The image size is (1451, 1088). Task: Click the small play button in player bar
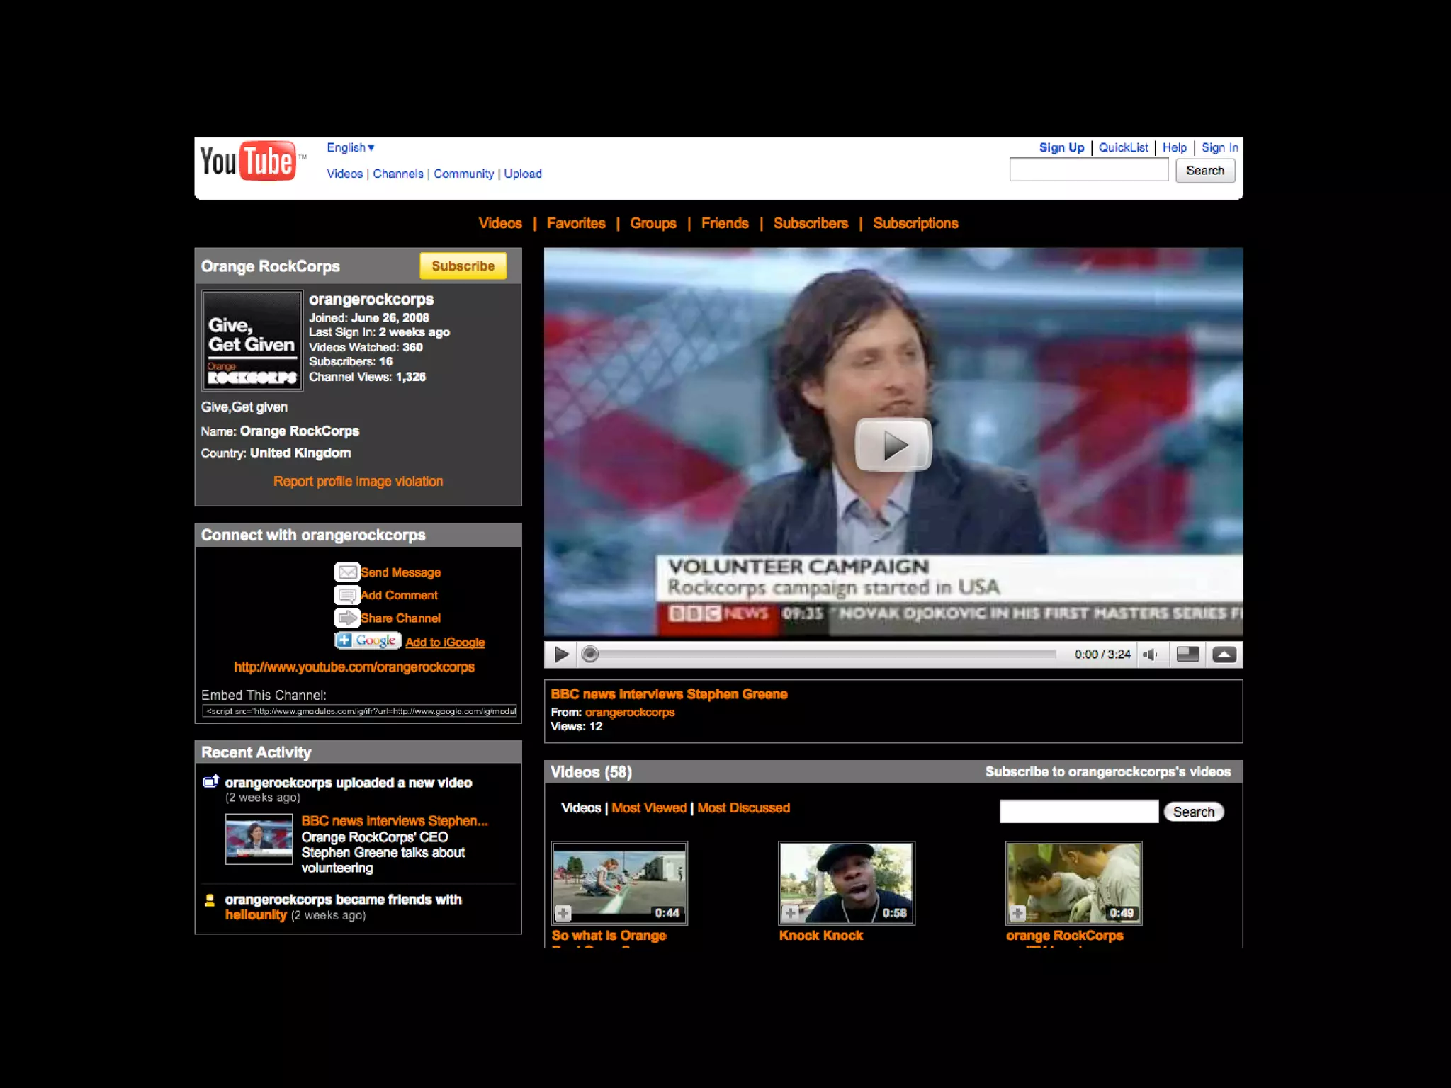561,654
